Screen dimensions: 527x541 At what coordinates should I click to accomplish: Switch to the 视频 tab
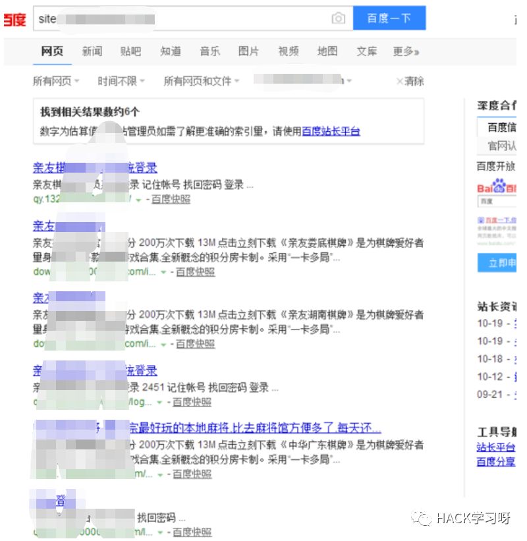pos(289,51)
